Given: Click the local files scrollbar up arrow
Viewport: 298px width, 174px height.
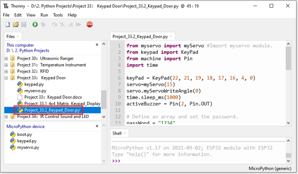Looking at the screenshot, I should (x=104, y=44).
